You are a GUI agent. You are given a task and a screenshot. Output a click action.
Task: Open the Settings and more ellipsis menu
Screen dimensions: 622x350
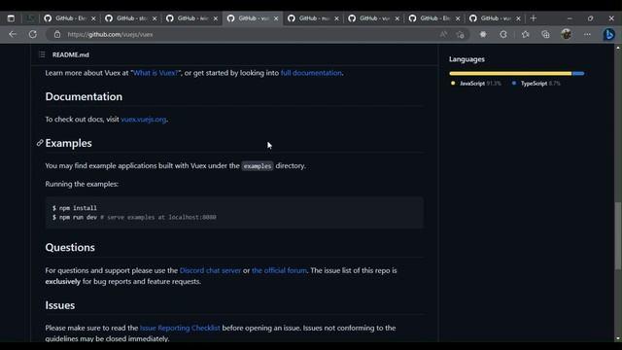coord(587,35)
